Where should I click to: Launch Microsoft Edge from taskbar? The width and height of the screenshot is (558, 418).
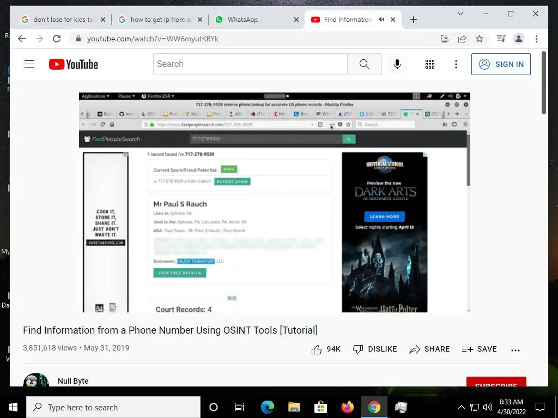(x=267, y=407)
